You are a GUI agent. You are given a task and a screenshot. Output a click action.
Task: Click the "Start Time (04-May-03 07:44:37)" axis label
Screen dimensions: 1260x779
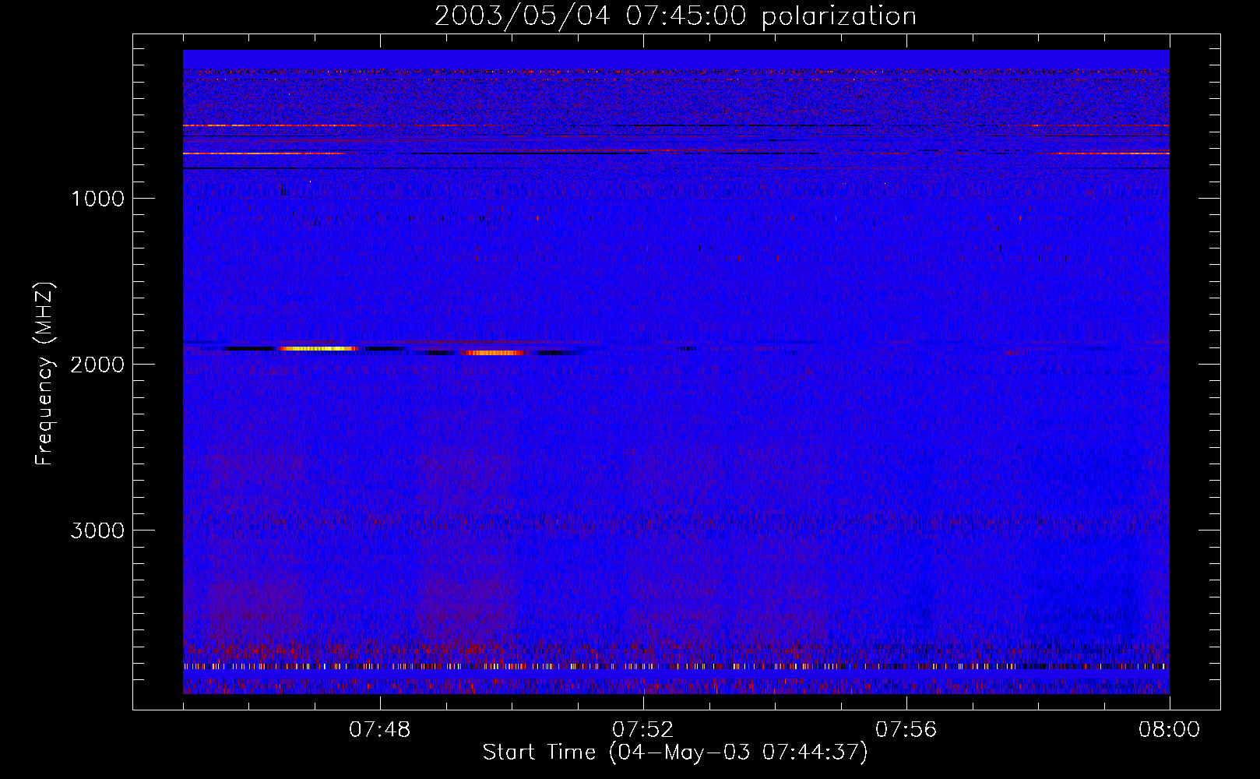[675, 753]
